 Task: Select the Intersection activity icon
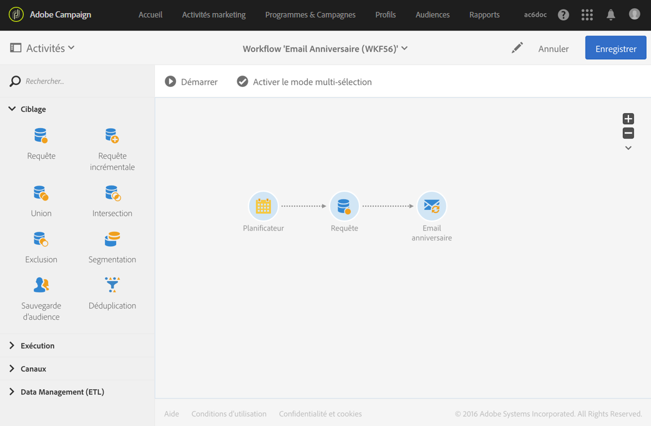(112, 194)
